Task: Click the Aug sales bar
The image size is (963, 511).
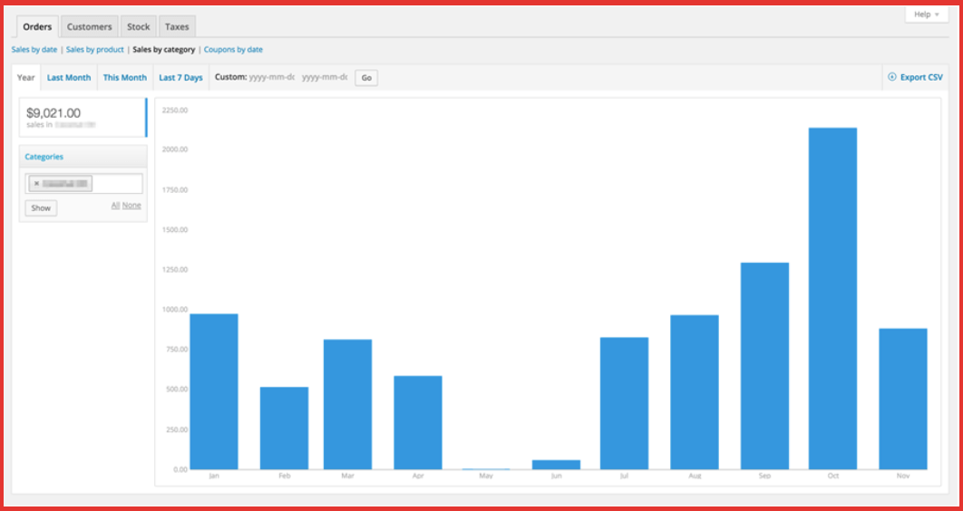Action: pyautogui.click(x=694, y=392)
